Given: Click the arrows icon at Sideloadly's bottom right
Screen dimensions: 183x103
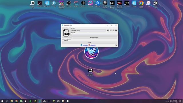Looking at the screenshot, I should point(116,45).
